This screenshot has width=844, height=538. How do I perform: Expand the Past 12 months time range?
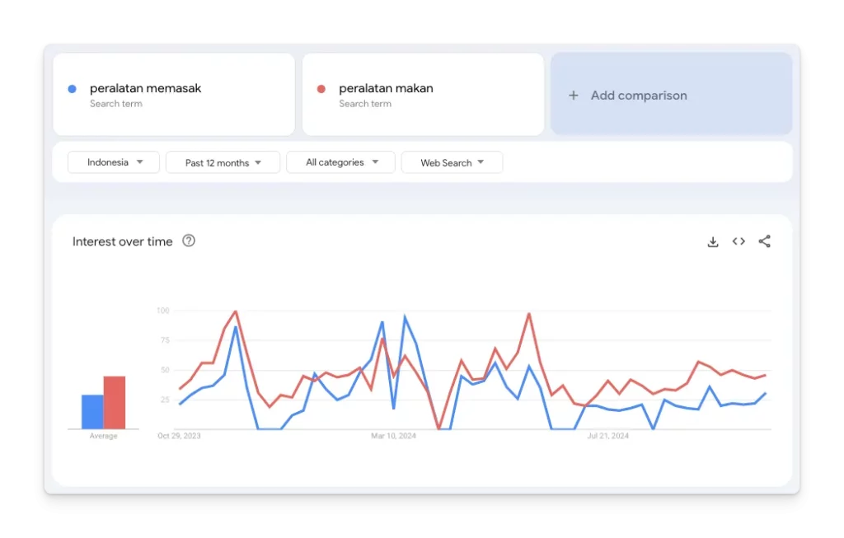(x=223, y=162)
